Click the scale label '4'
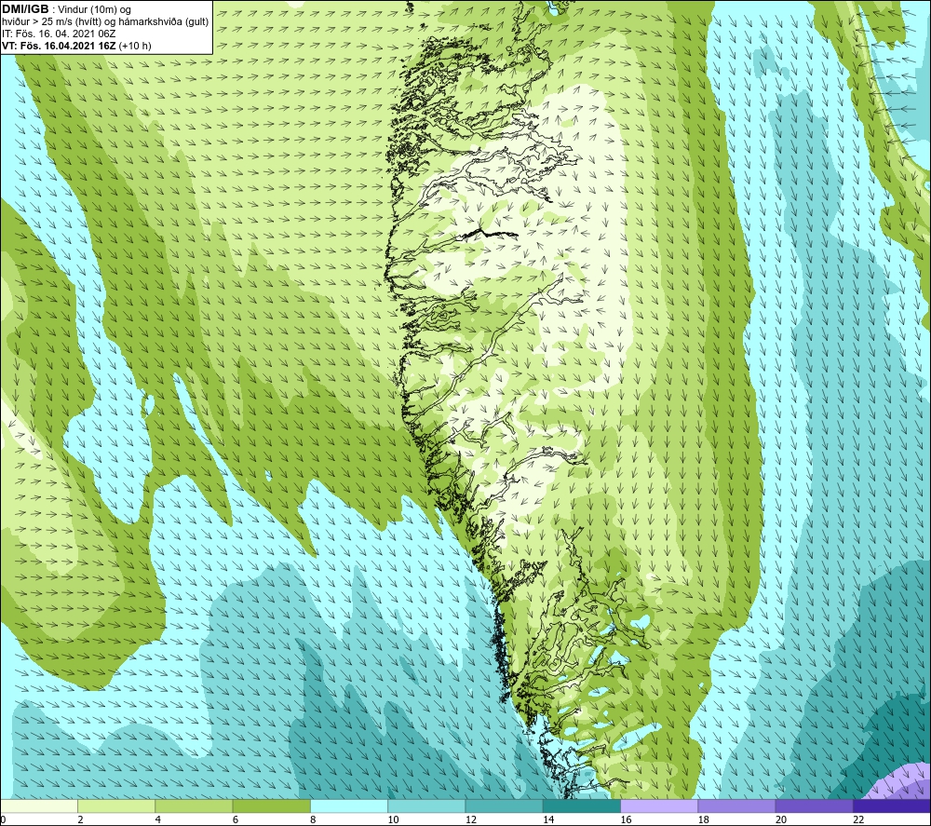 (158, 820)
